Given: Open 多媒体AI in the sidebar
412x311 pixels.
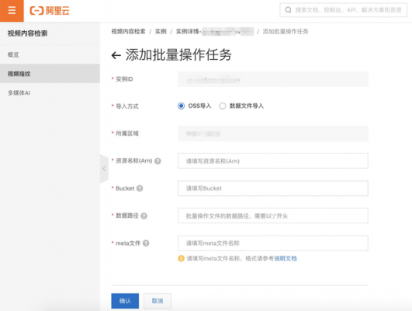Looking at the screenshot, I should (19, 93).
